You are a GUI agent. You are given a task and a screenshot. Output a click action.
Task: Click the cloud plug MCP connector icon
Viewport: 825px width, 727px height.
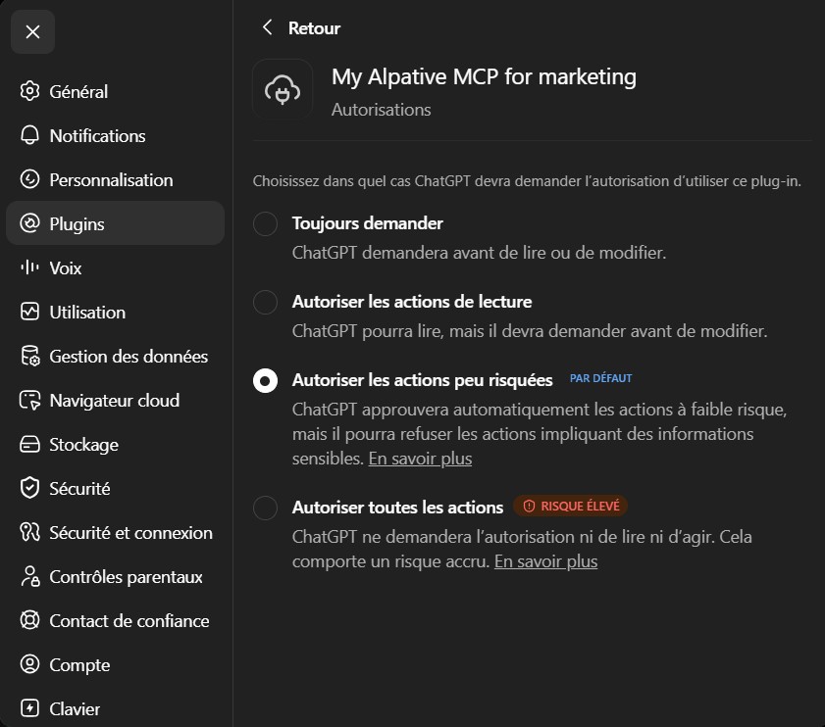[x=283, y=89]
